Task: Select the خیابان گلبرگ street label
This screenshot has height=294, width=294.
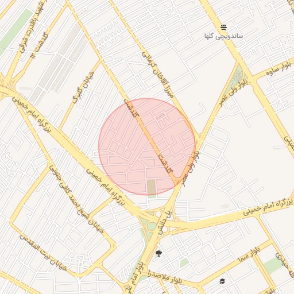Action: coord(84,87)
